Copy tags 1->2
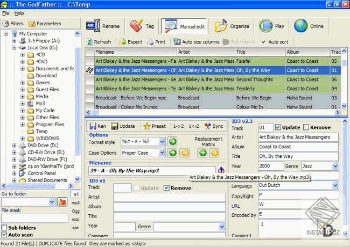Image resolution: width=350 pixels, height=247 pixels. pyautogui.click(x=179, y=126)
